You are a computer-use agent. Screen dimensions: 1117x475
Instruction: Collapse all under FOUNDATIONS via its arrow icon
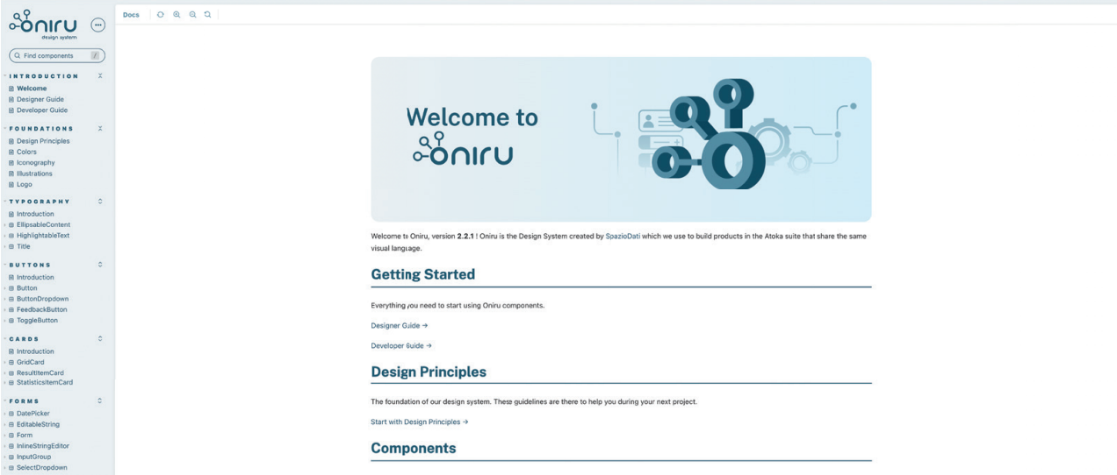(x=100, y=129)
